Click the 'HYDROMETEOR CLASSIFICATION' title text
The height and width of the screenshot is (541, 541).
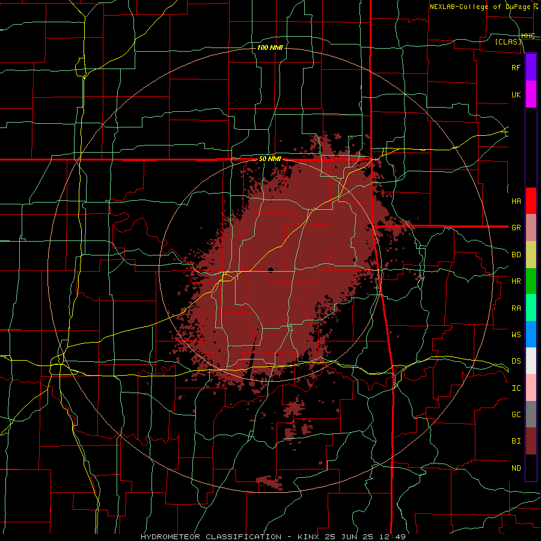pos(211,537)
